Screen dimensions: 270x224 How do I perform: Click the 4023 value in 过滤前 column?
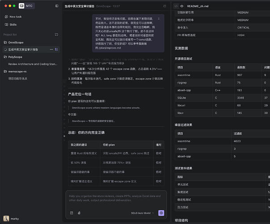pyautogui.click(x=237, y=141)
